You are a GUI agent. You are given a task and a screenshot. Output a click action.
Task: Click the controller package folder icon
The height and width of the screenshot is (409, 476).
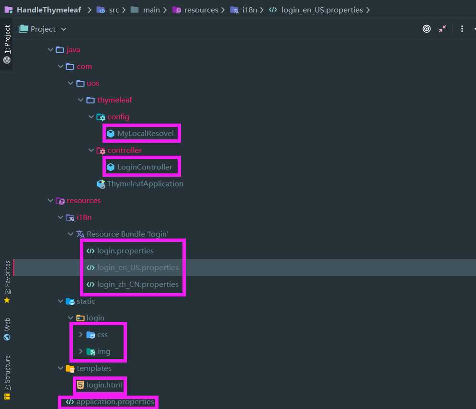[x=101, y=150]
